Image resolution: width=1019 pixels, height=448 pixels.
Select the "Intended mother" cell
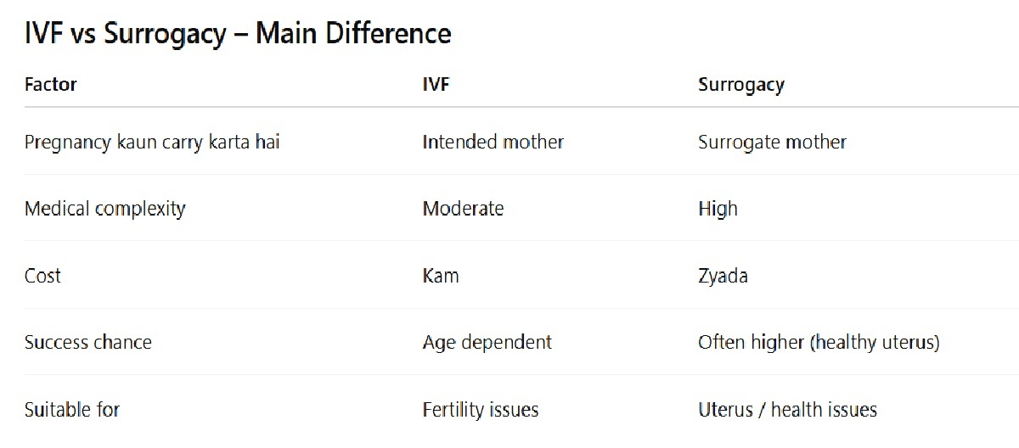click(x=493, y=142)
